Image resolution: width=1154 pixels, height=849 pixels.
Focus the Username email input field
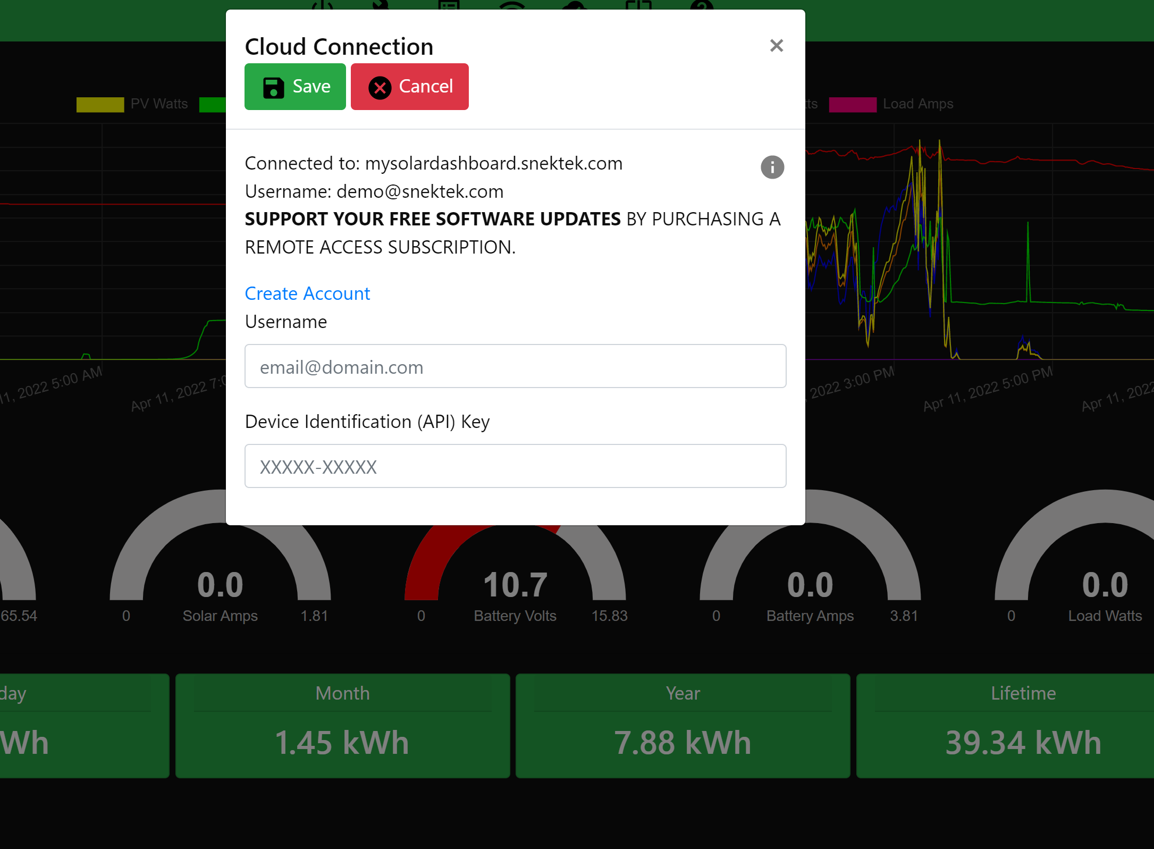point(515,366)
